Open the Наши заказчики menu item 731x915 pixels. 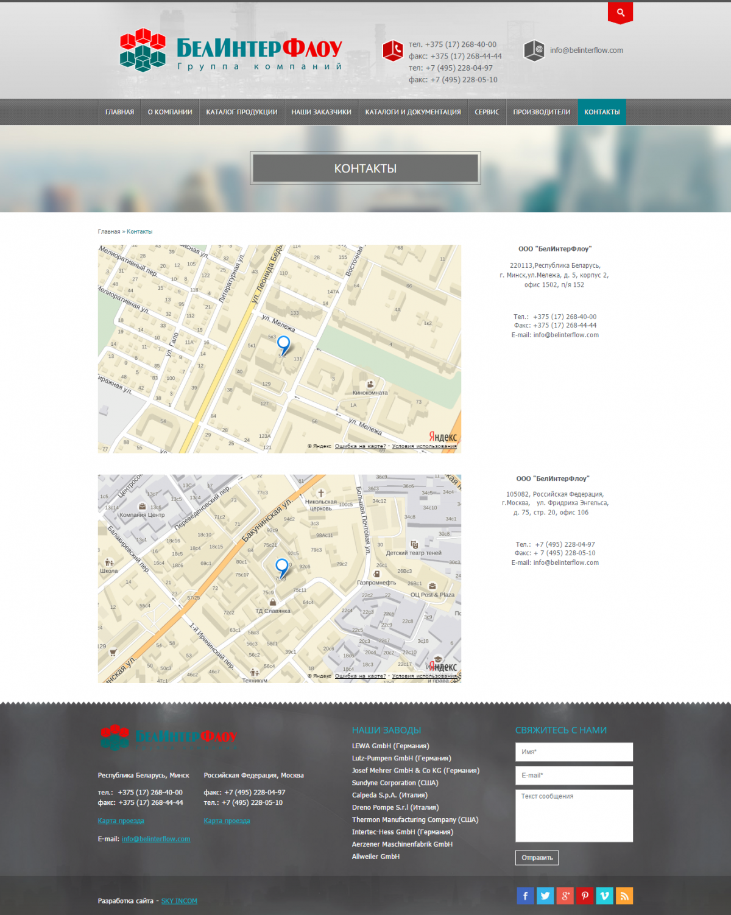[321, 112]
